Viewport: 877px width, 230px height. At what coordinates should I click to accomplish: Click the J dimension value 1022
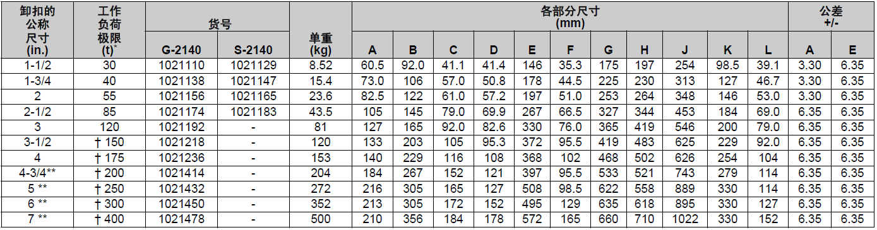click(x=684, y=219)
